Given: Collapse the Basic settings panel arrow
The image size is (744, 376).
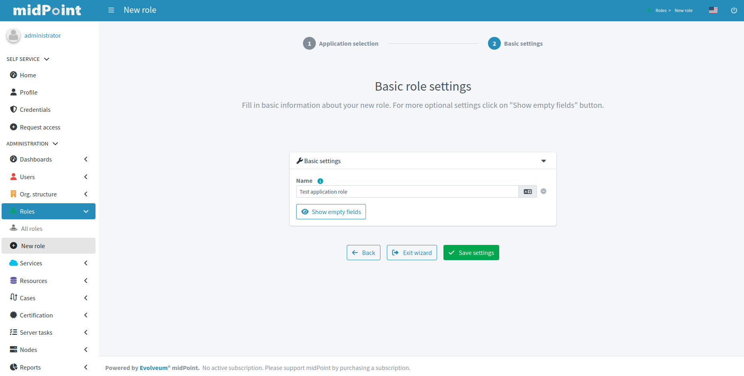Looking at the screenshot, I should (544, 161).
